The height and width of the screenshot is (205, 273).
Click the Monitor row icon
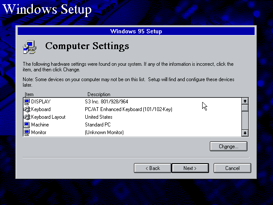27,132
